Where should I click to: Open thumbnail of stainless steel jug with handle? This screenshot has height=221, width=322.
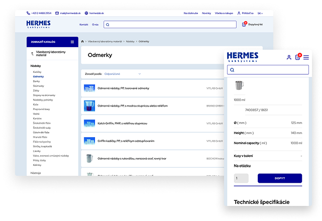pyautogui.click(x=89, y=159)
